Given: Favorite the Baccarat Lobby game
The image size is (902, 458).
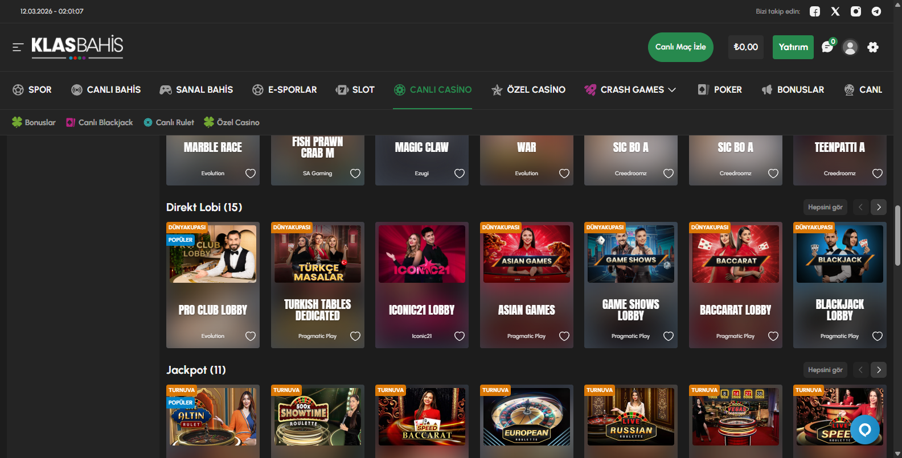Looking at the screenshot, I should click(x=773, y=336).
